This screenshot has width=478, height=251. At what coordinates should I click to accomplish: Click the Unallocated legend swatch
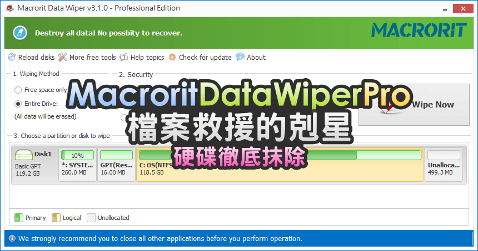pos(91,218)
